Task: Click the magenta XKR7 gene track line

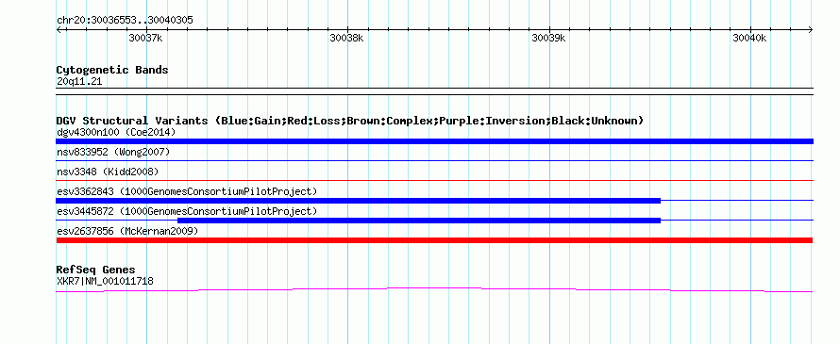Action: tap(434, 289)
